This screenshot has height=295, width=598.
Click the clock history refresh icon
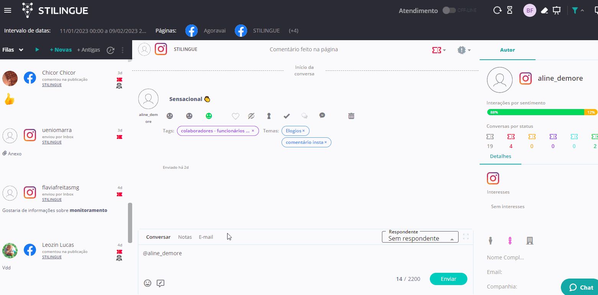110,50
